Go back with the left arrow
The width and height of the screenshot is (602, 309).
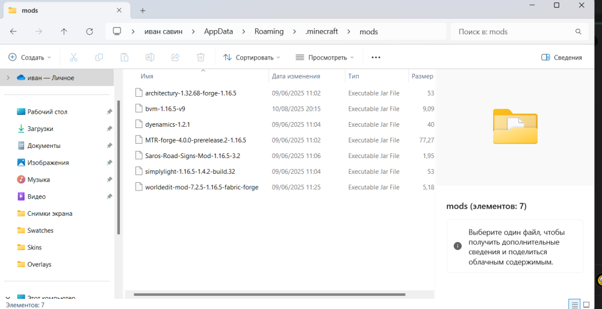pos(13,32)
